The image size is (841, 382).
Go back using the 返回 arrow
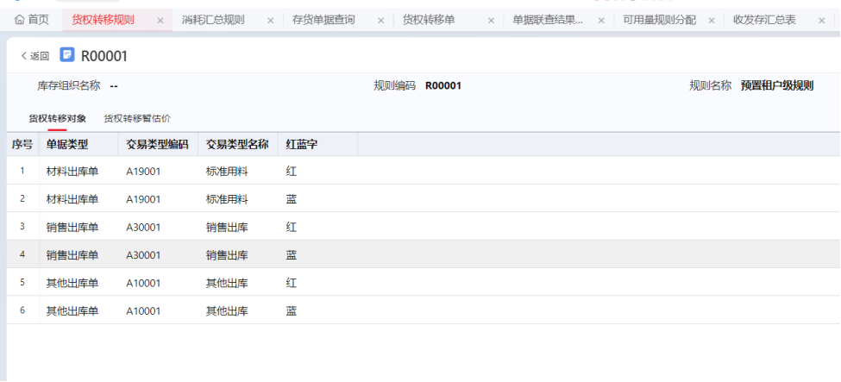click(x=35, y=56)
